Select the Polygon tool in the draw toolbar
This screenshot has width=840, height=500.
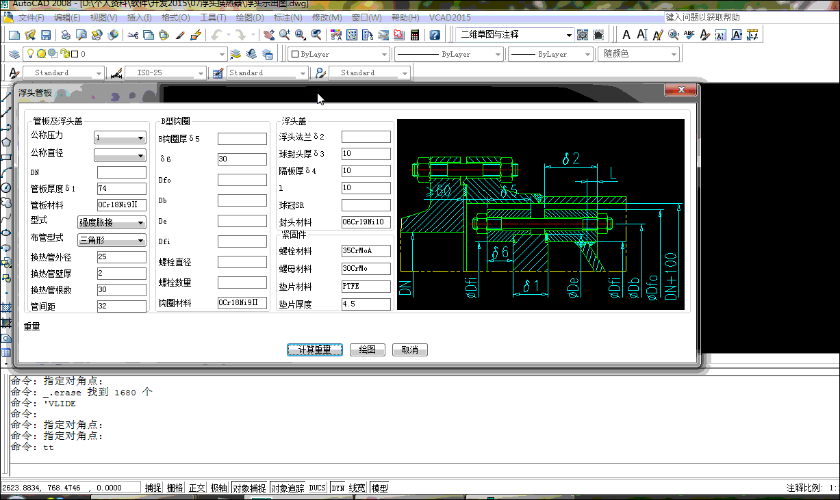(x=6, y=142)
